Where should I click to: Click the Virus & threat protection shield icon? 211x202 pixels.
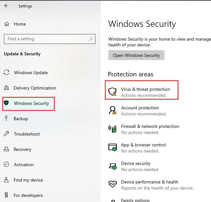click(113, 92)
